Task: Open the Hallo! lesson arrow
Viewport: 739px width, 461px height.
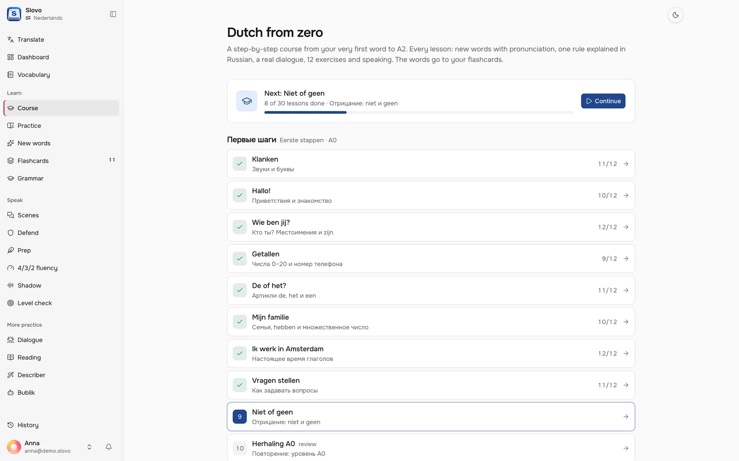Action: tap(626, 195)
